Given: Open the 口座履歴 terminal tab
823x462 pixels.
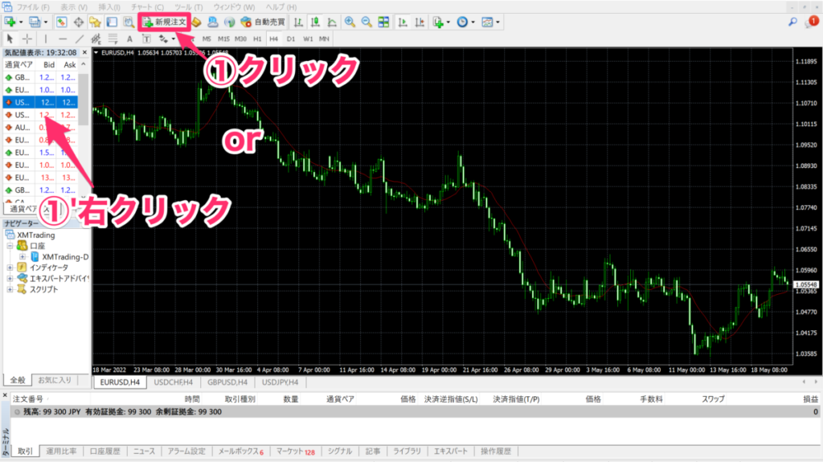Looking at the screenshot, I should coord(104,451).
